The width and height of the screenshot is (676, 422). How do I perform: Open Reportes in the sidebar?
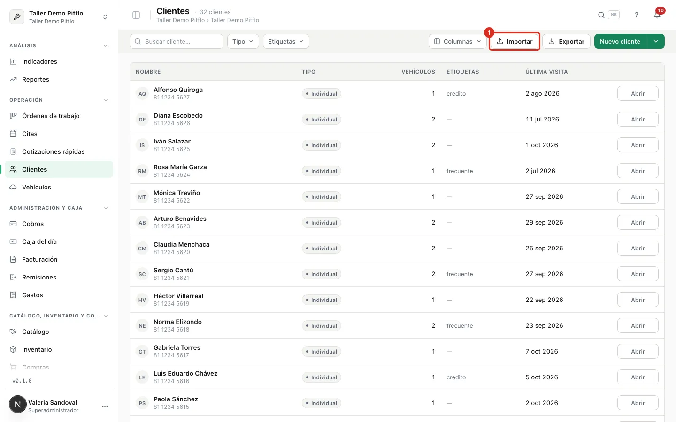point(59,79)
